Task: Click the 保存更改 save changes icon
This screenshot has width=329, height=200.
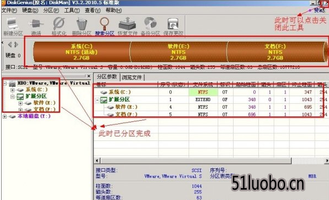Action: pos(173,27)
